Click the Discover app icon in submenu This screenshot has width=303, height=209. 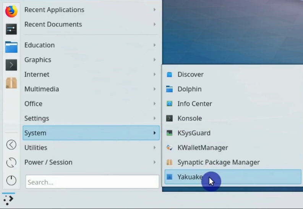point(170,74)
